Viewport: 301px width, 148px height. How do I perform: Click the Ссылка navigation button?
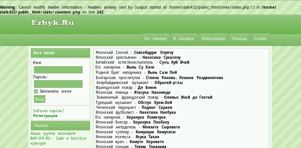coord(260,38)
